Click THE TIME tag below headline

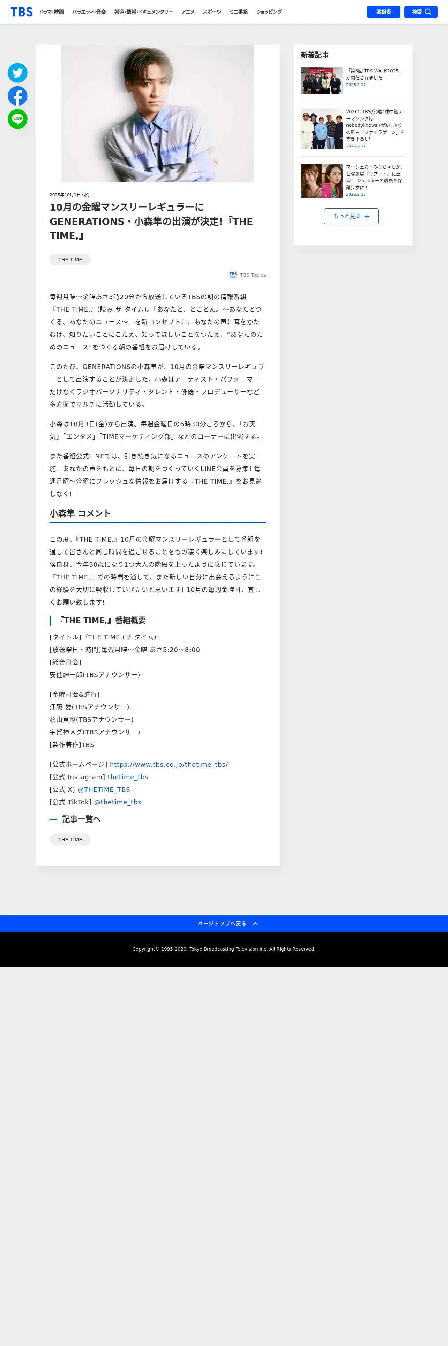click(x=70, y=260)
